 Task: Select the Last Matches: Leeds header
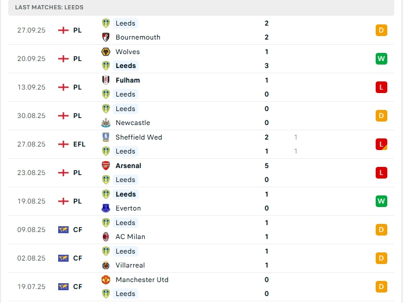click(49, 8)
